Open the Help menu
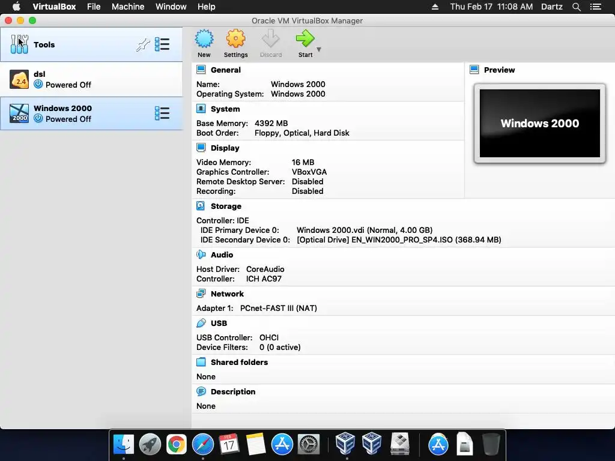This screenshot has height=461, width=615. pos(207,7)
